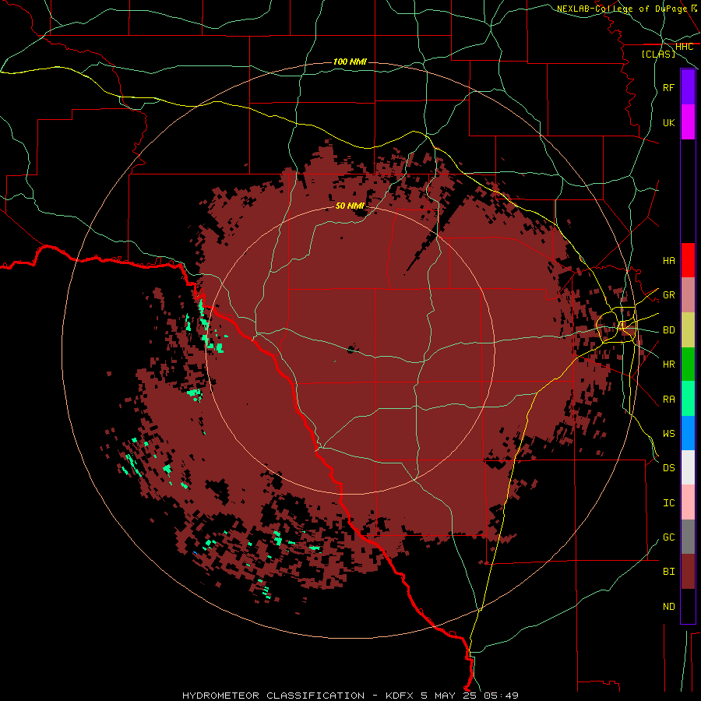The width and height of the screenshot is (701, 701).
Task: Click the 'HHC' product label
Action: click(x=684, y=47)
